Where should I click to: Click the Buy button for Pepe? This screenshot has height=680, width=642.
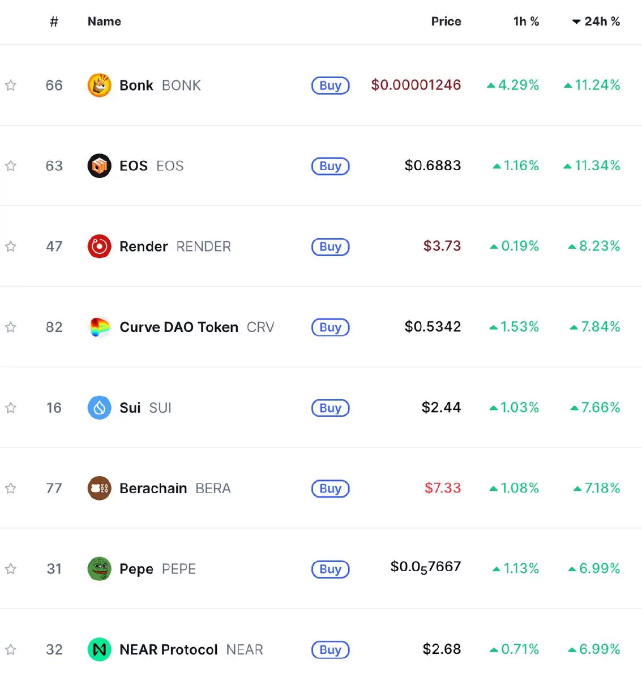pyautogui.click(x=331, y=569)
